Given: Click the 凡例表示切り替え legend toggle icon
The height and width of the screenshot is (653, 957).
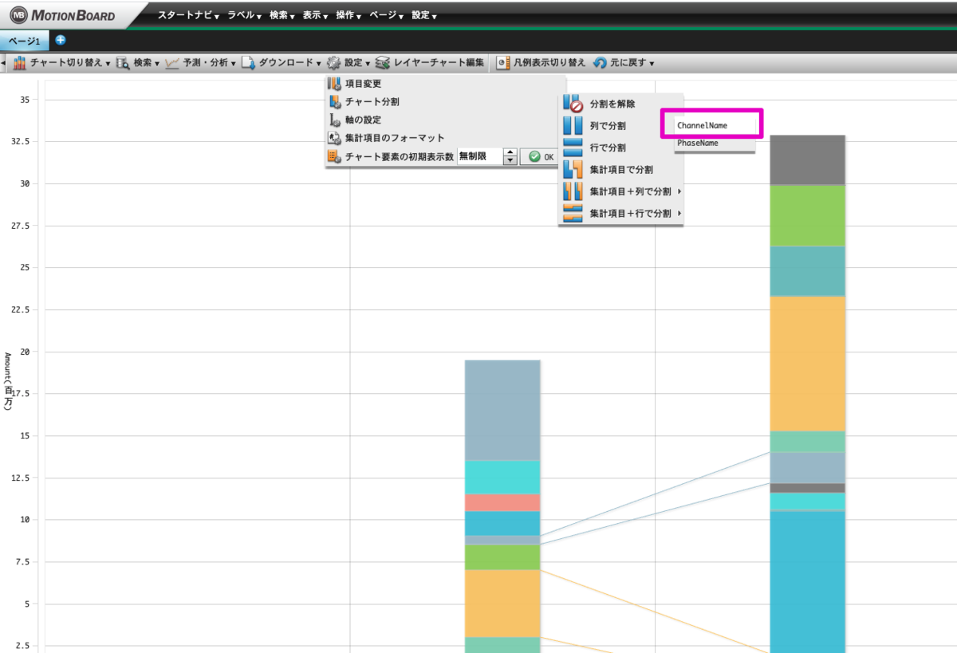Looking at the screenshot, I should [x=502, y=62].
